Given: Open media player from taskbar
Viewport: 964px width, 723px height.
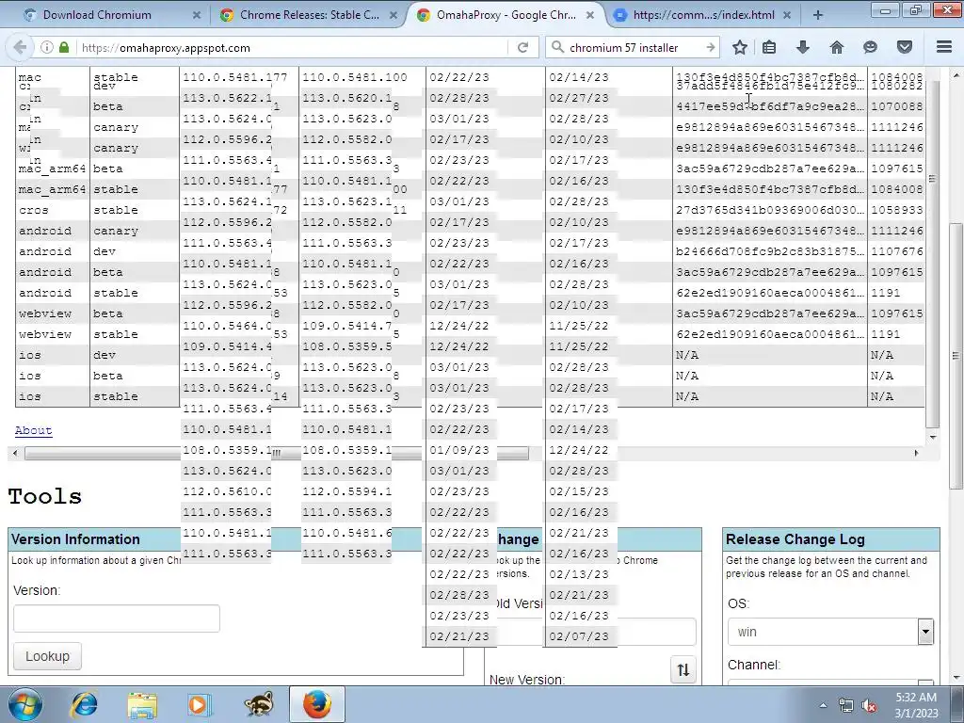Looking at the screenshot, I should 199,704.
